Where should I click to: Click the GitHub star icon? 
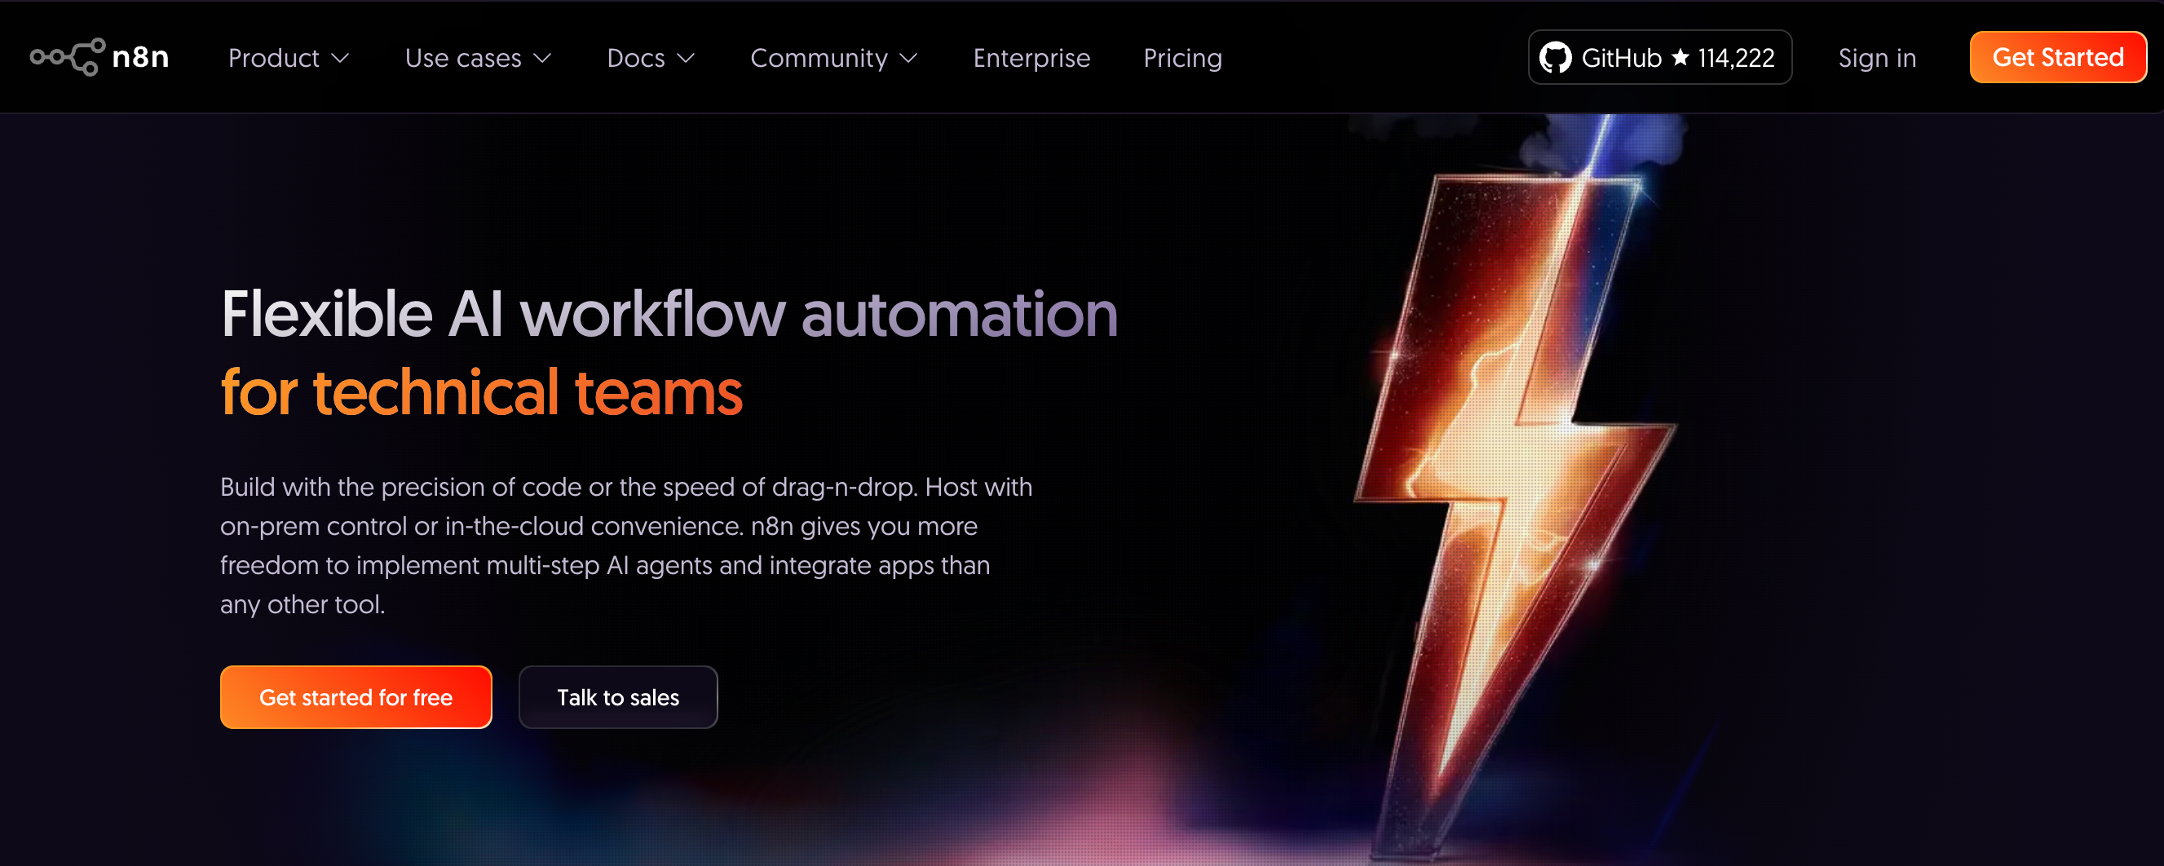[1680, 57]
